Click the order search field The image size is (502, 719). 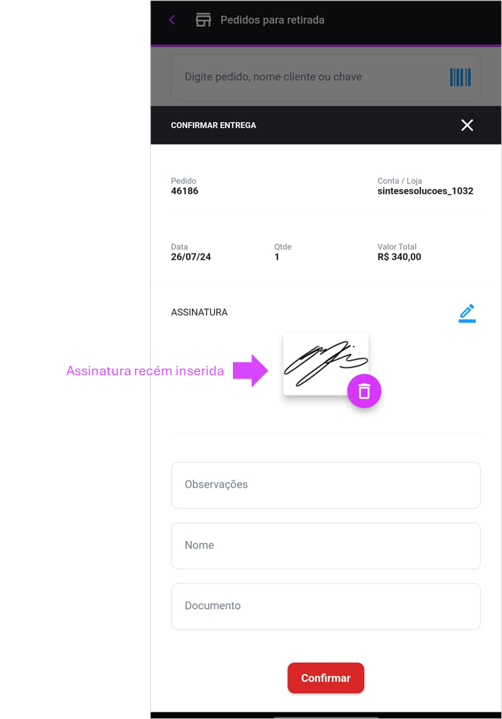click(x=326, y=77)
